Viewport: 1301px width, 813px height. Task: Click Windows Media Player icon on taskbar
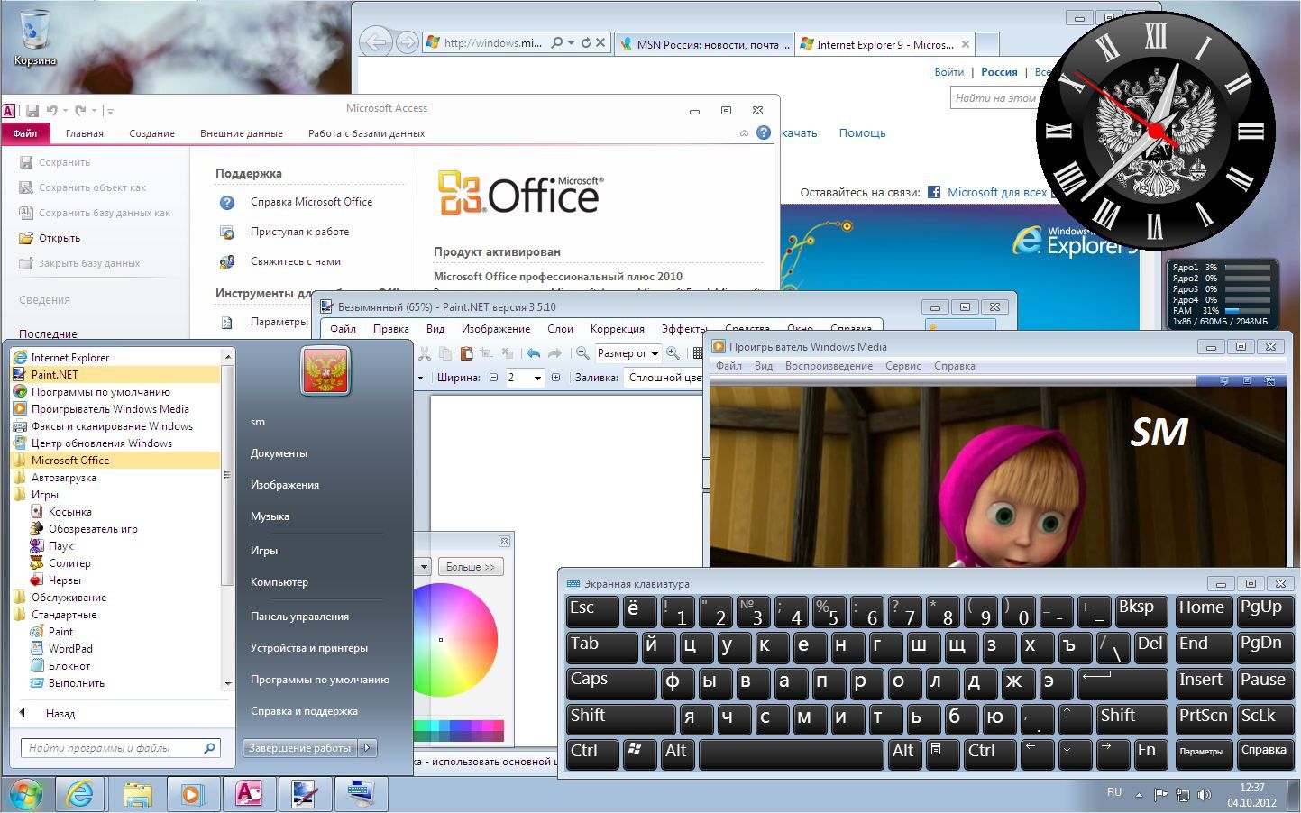pyautogui.click(x=192, y=794)
